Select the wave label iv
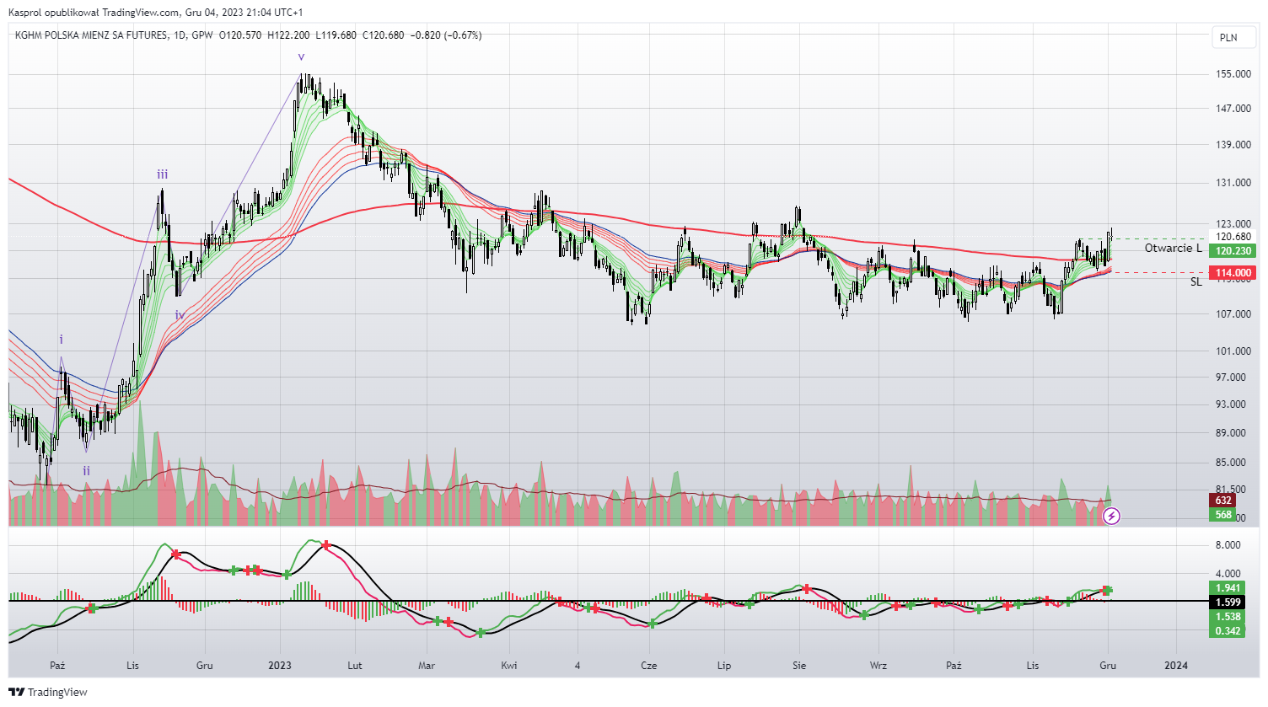Image resolution: width=1268 pixels, height=707 pixels. point(180,315)
